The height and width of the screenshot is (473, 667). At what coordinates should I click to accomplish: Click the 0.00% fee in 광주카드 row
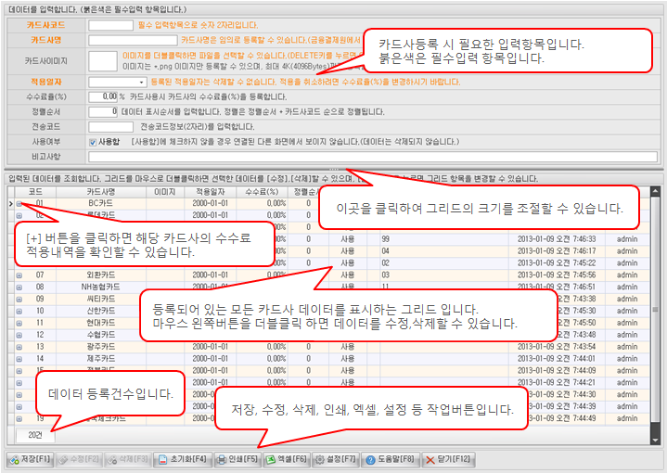point(276,347)
